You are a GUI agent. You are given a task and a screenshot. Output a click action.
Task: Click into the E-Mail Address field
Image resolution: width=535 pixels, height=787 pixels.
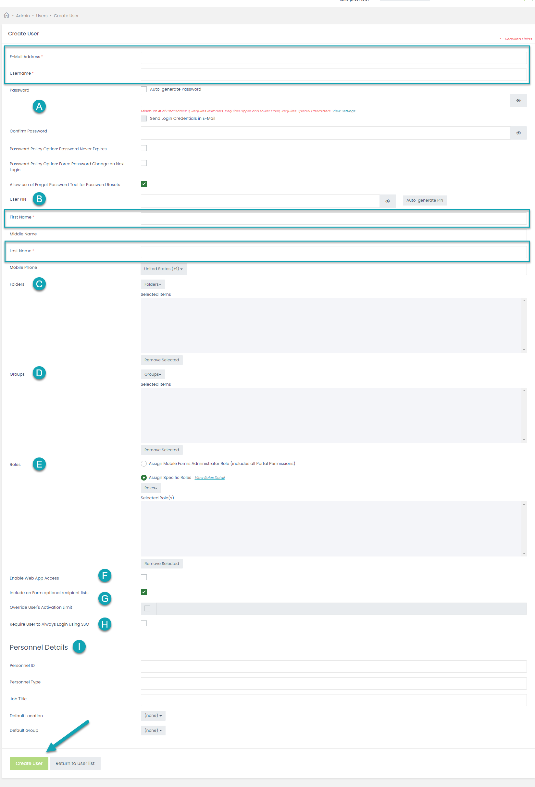pyautogui.click(x=333, y=58)
